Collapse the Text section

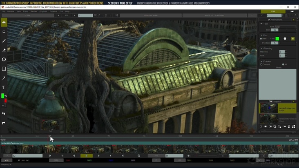(261, 24)
